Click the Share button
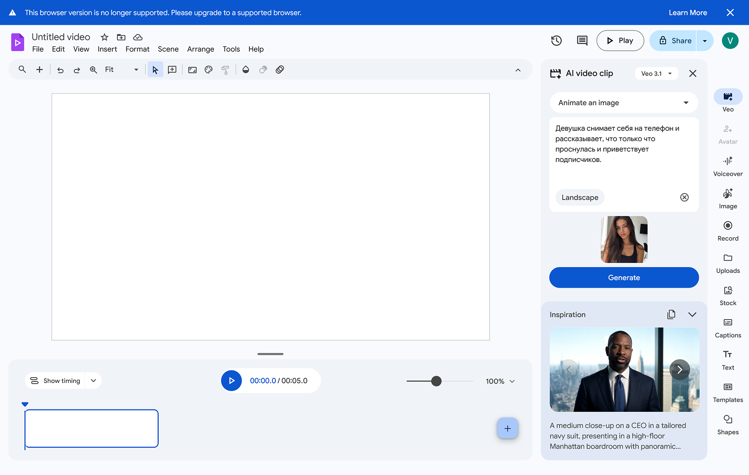Screen dimensions: 749x475 [673, 41]
